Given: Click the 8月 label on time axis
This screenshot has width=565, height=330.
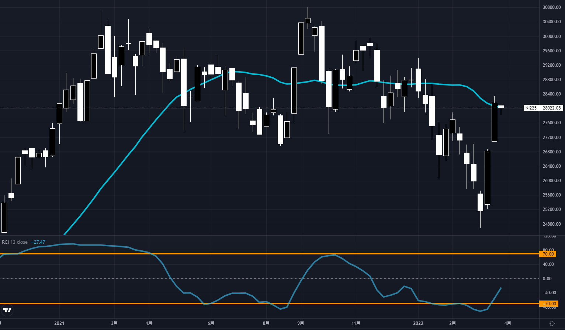Looking at the screenshot, I should point(266,323).
